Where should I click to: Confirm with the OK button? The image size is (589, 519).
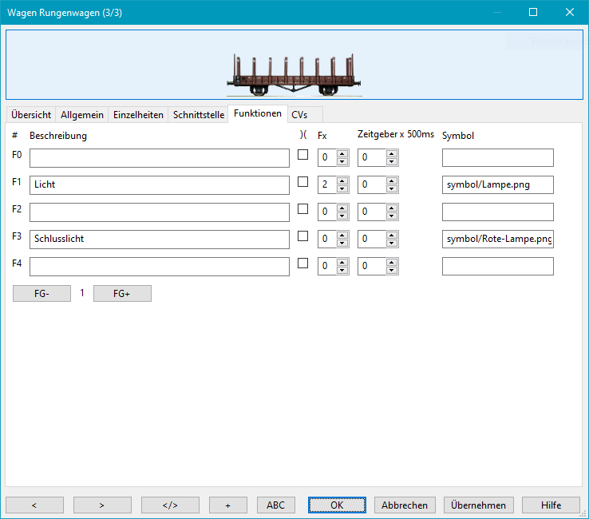337,505
